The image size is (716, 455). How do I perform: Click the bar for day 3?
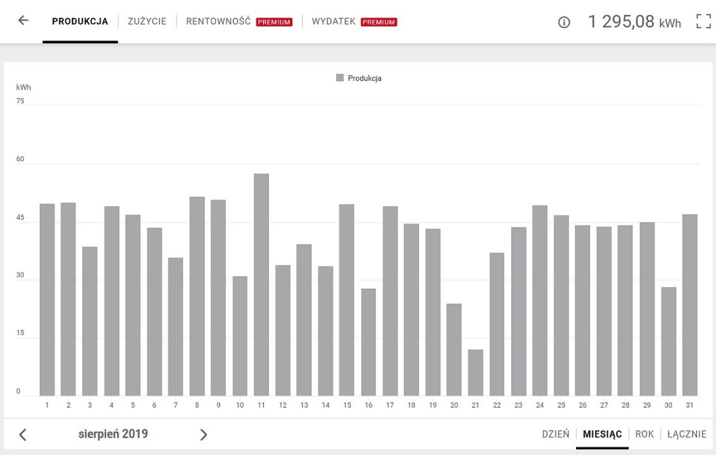tap(89, 321)
